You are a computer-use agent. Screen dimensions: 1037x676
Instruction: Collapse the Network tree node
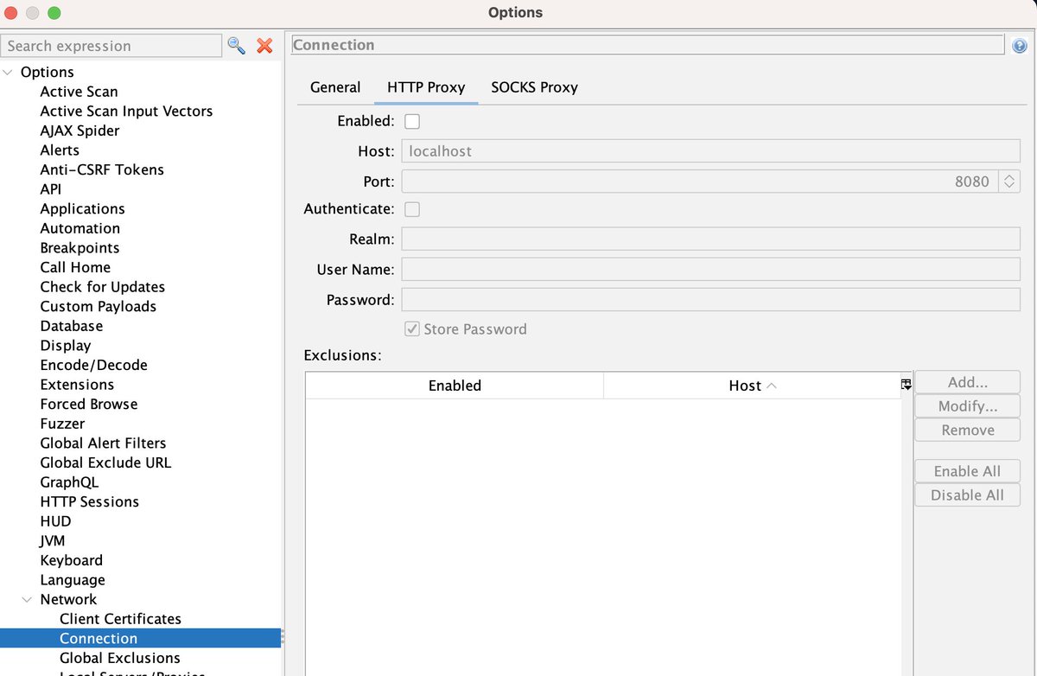[29, 599]
